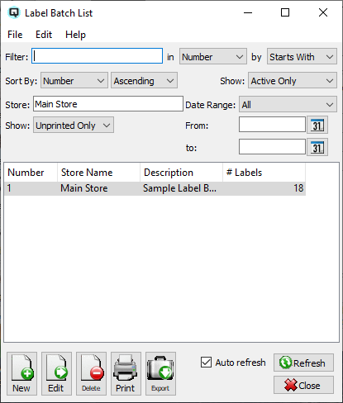Viewport: 343px width, 403px height.
Task: Click the Close button with red X
Action: 303,385
